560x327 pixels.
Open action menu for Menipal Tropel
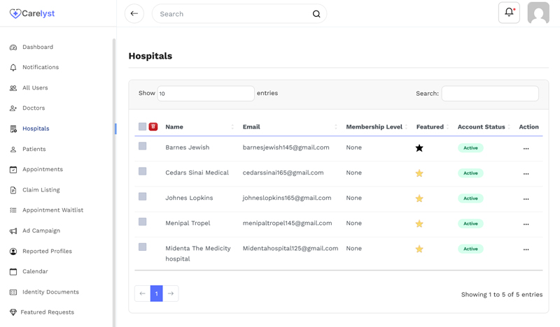click(526, 224)
